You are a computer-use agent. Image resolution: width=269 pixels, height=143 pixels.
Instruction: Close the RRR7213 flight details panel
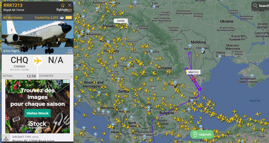click(x=70, y=5)
